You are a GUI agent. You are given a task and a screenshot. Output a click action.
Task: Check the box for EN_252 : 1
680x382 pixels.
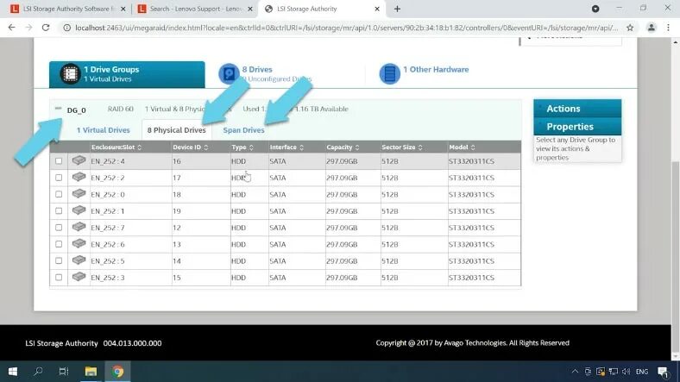point(59,211)
